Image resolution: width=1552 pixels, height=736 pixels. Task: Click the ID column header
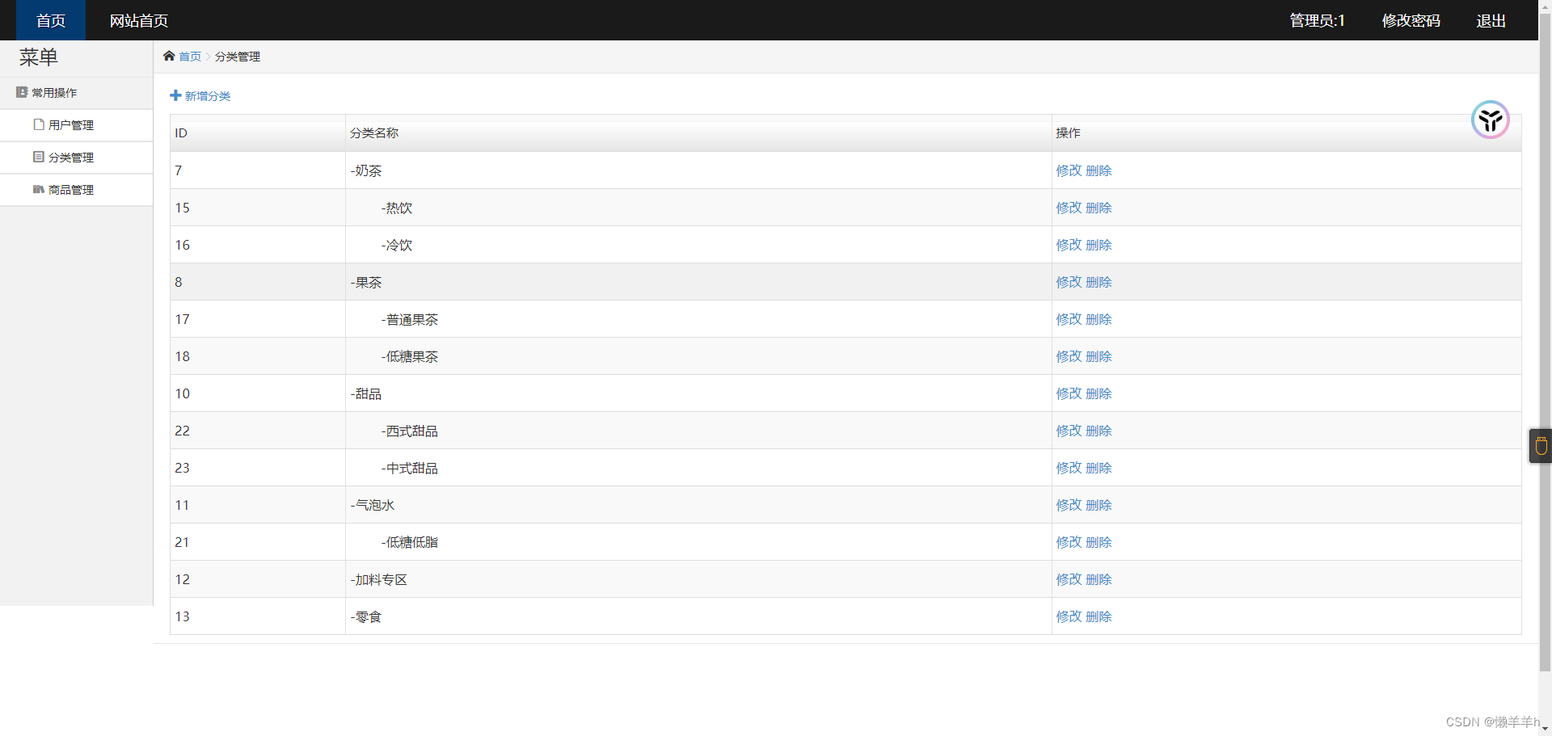point(258,133)
